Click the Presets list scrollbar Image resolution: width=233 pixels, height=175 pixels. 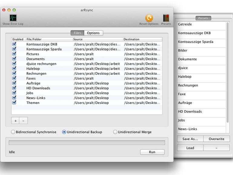(x=228, y=72)
